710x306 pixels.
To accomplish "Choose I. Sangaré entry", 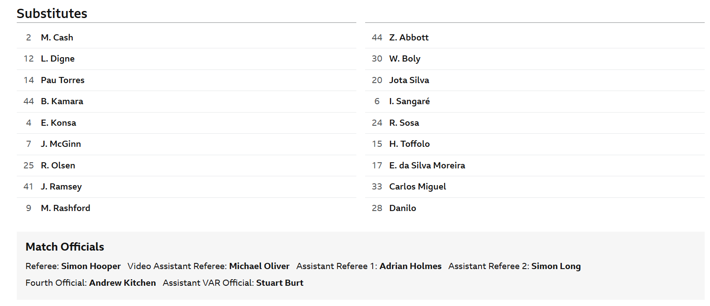I will 535,102.
